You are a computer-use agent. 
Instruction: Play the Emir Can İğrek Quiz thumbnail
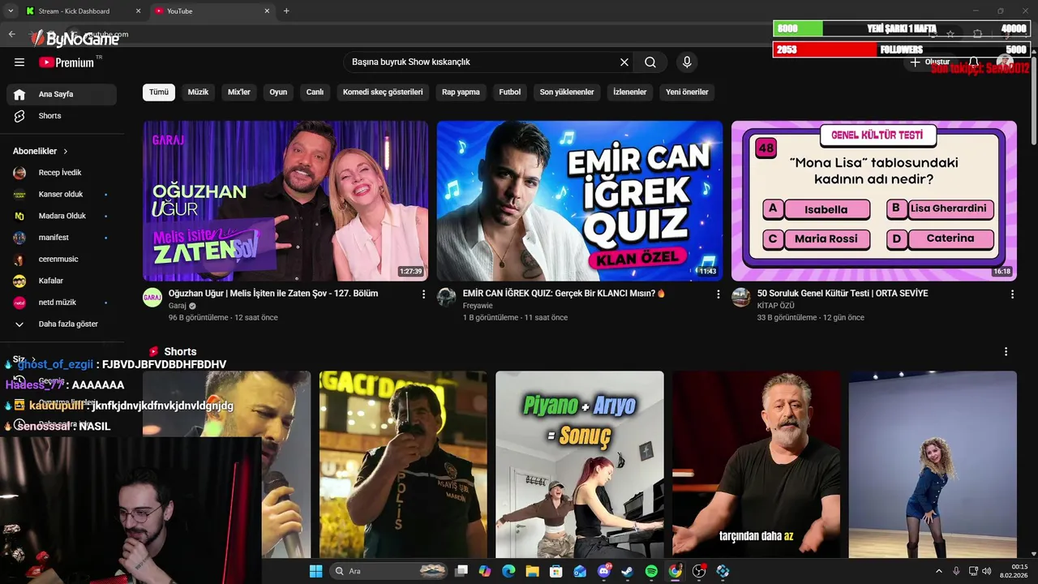(580, 201)
